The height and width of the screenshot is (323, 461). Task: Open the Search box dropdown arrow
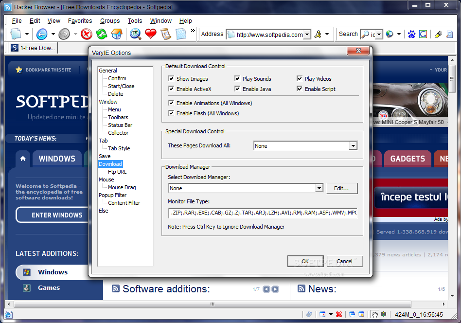[x=379, y=35]
